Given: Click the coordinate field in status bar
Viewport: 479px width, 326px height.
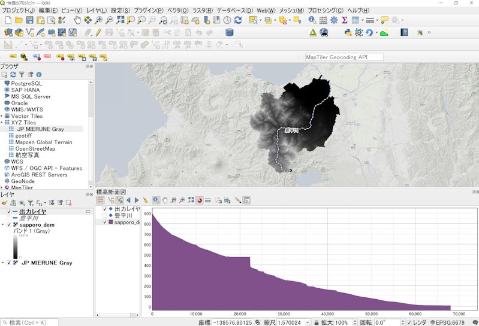Looking at the screenshot, I should (x=232, y=322).
